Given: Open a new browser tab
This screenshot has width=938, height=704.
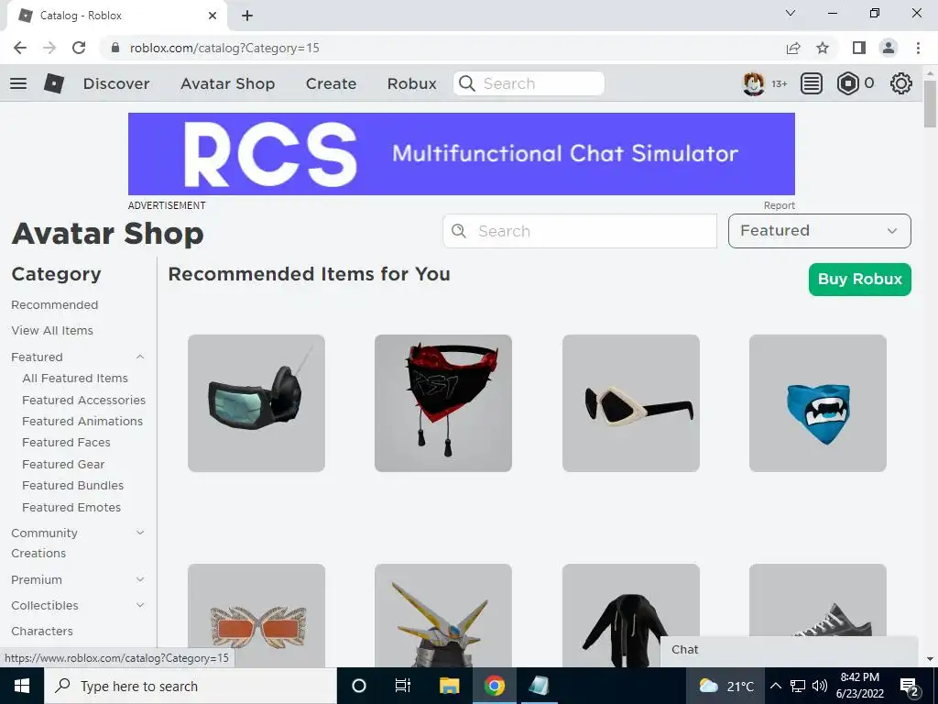Looking at the screenshot, I should [247, 16].
